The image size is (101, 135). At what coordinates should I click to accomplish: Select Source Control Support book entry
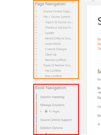click(56, 120)
